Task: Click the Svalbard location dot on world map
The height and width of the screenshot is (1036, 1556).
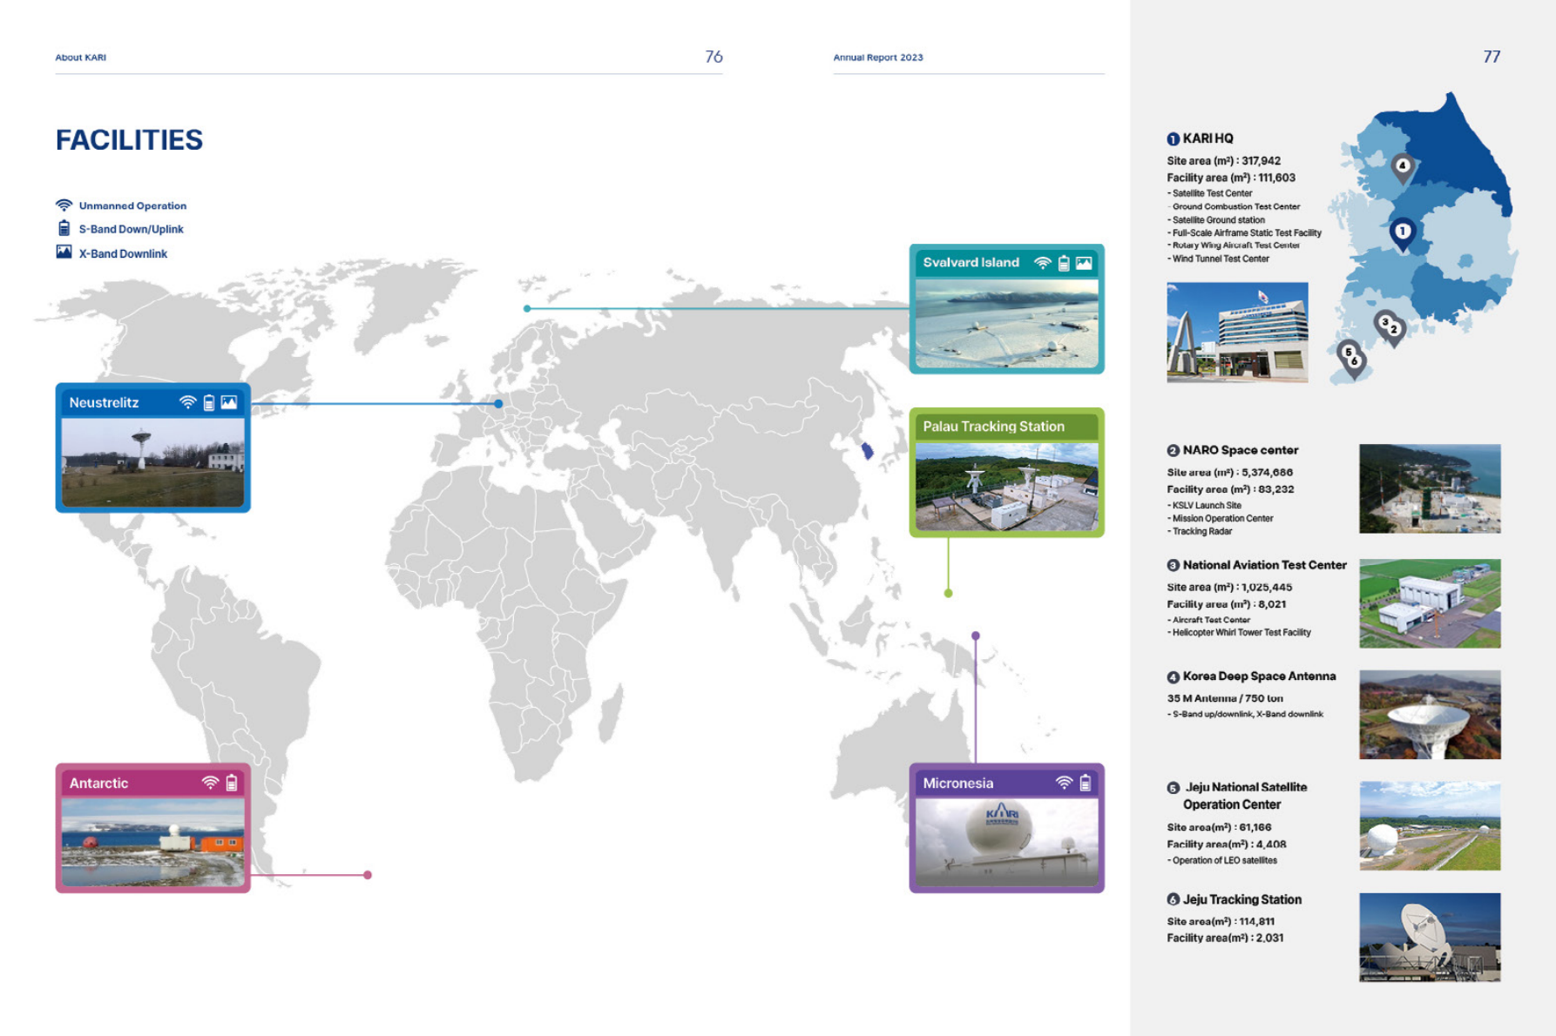Action: click(527, 308)
